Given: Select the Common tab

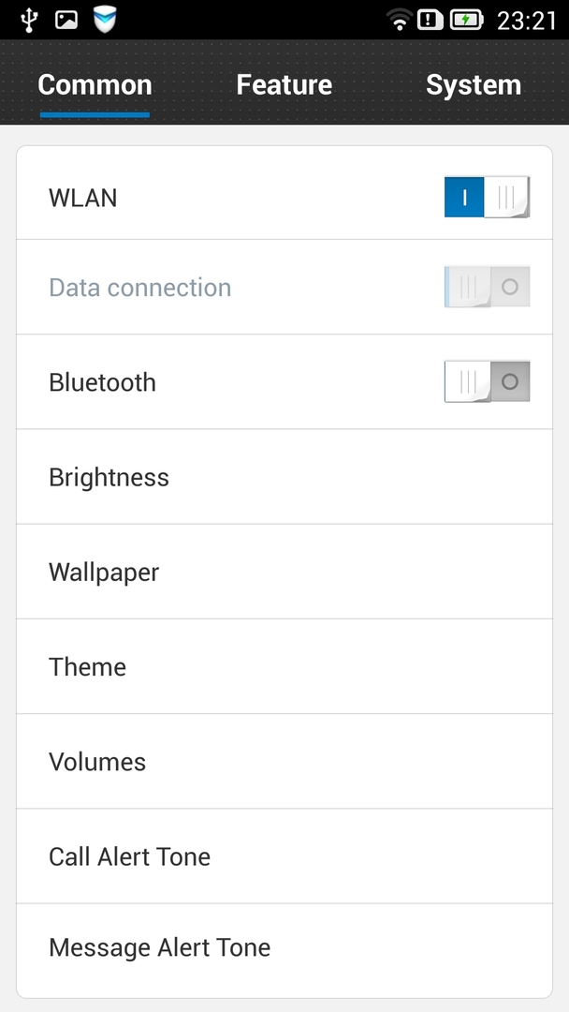Looking at the screenshot, I should point(95,85).
